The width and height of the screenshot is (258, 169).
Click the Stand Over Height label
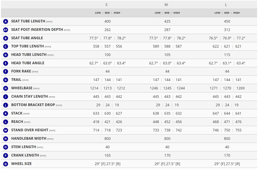(30, 130)
